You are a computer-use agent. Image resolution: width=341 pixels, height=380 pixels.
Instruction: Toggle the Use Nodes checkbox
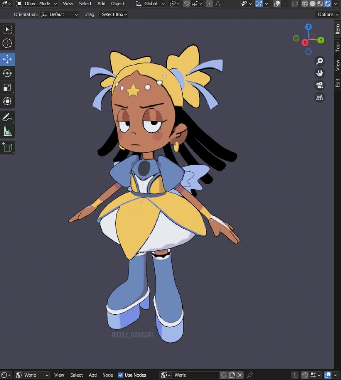[121, 375]
